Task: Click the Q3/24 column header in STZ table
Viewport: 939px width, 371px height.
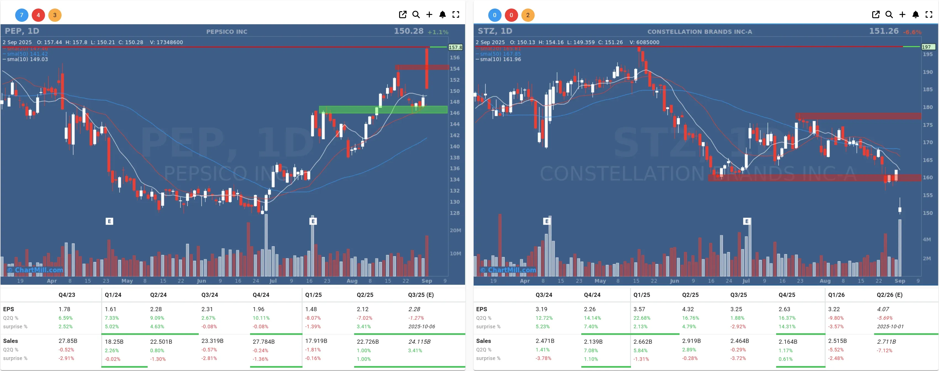Action: coord(544,295)
